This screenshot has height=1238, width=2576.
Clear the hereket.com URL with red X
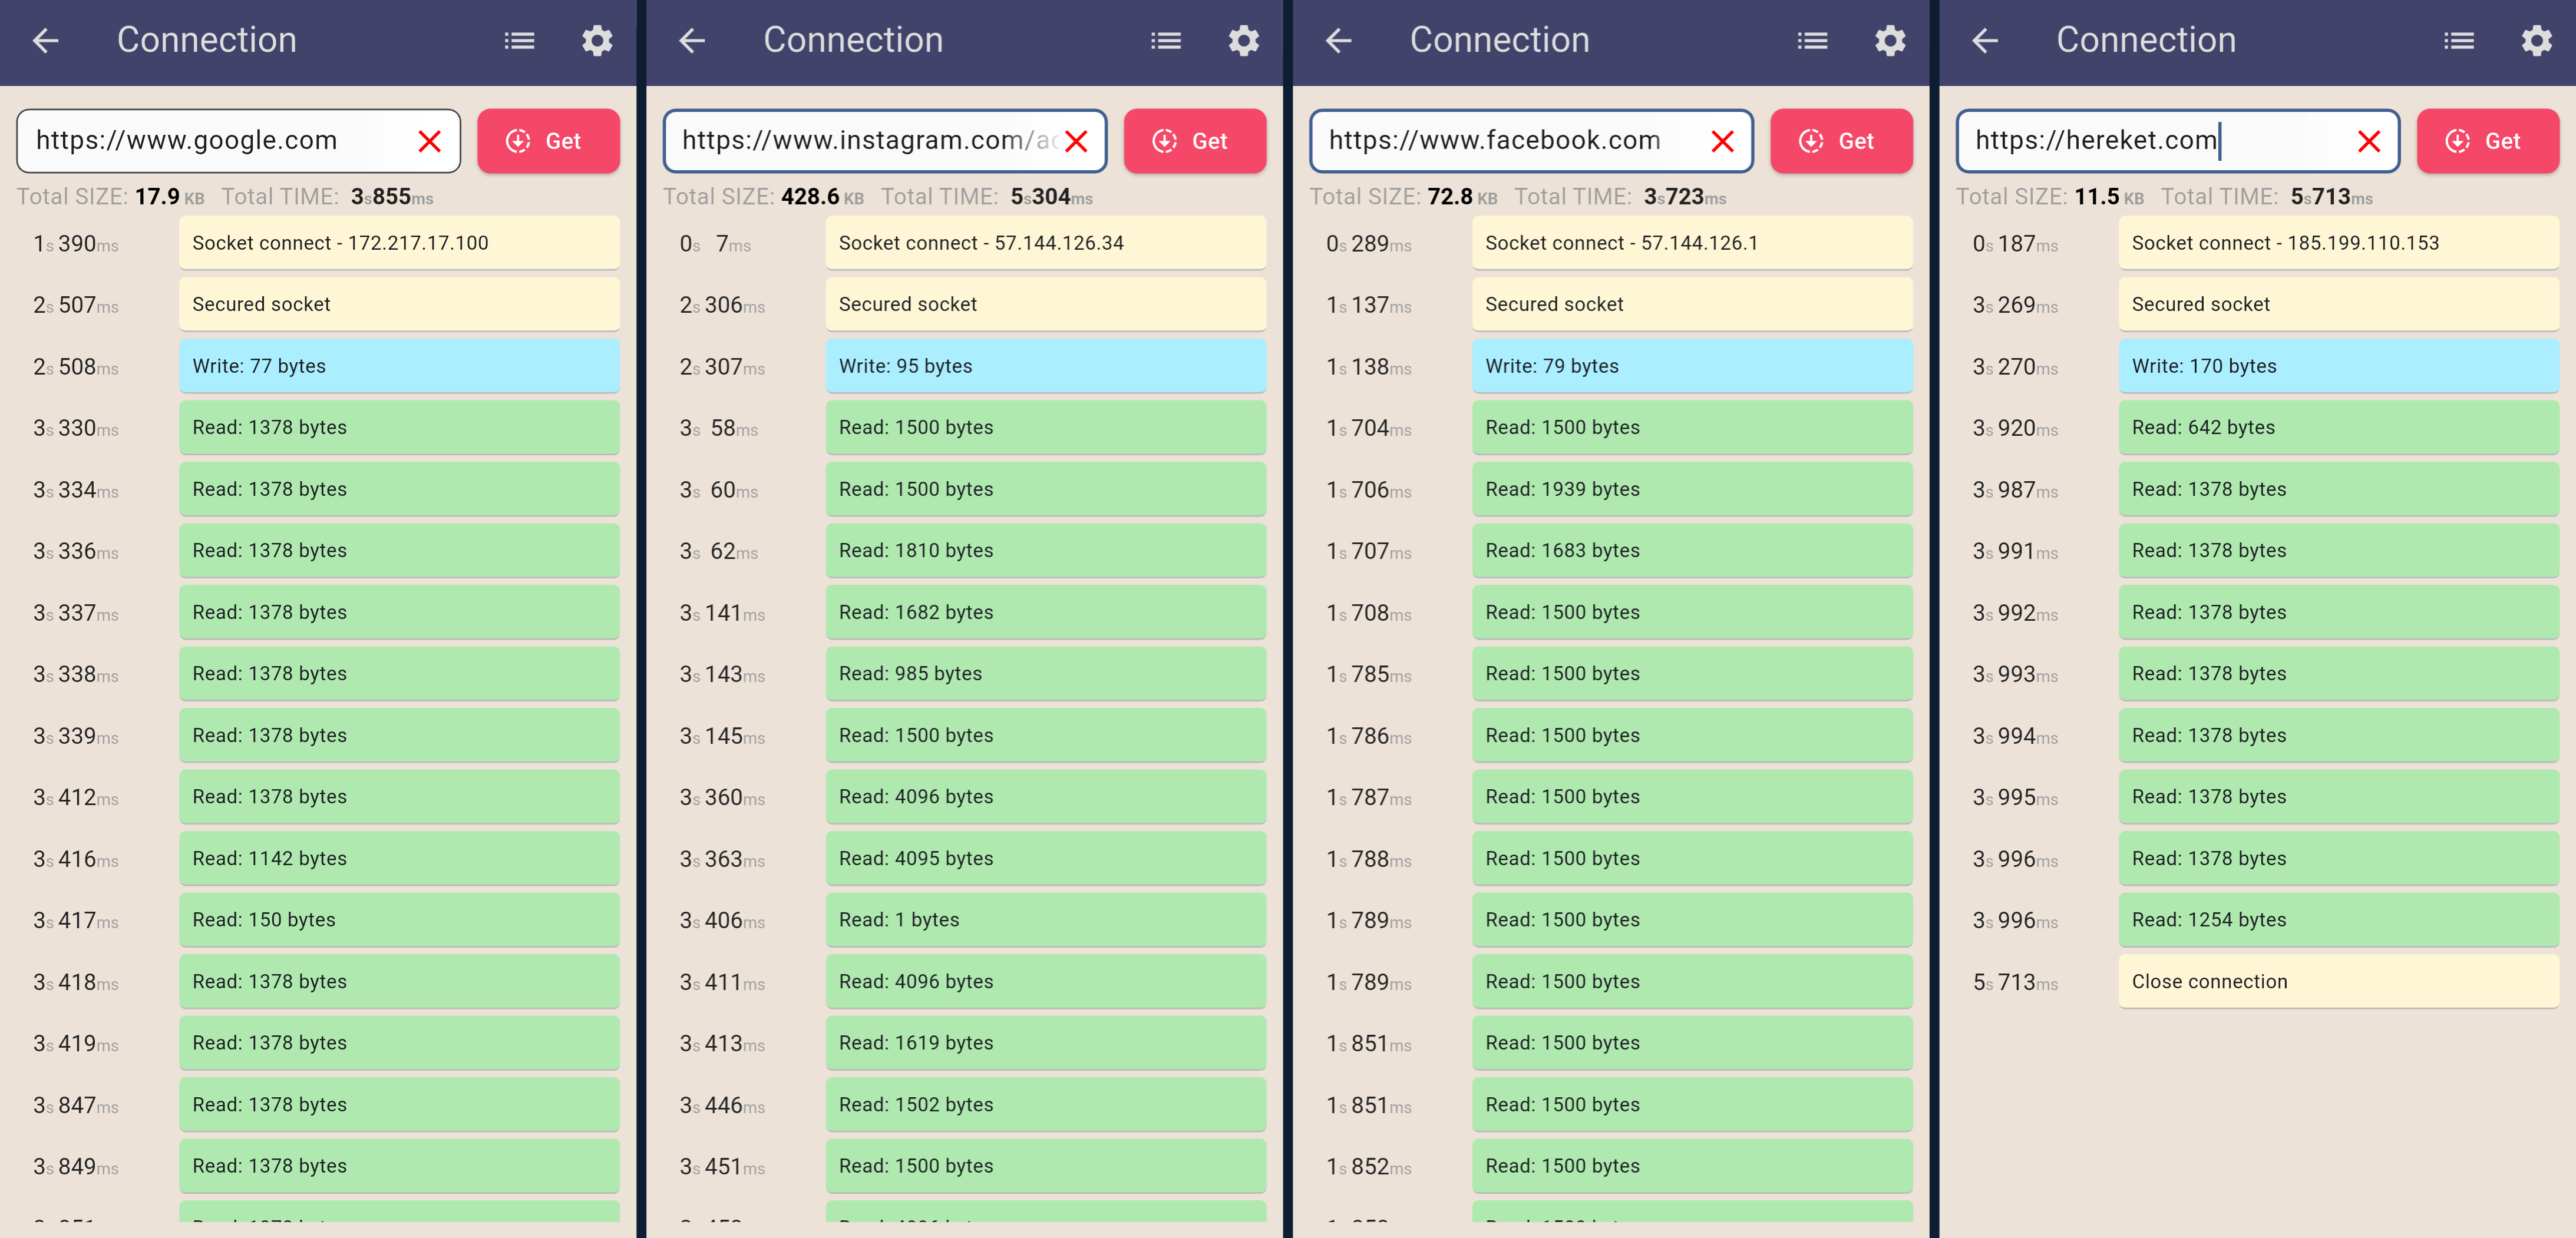pos(2369,141)
